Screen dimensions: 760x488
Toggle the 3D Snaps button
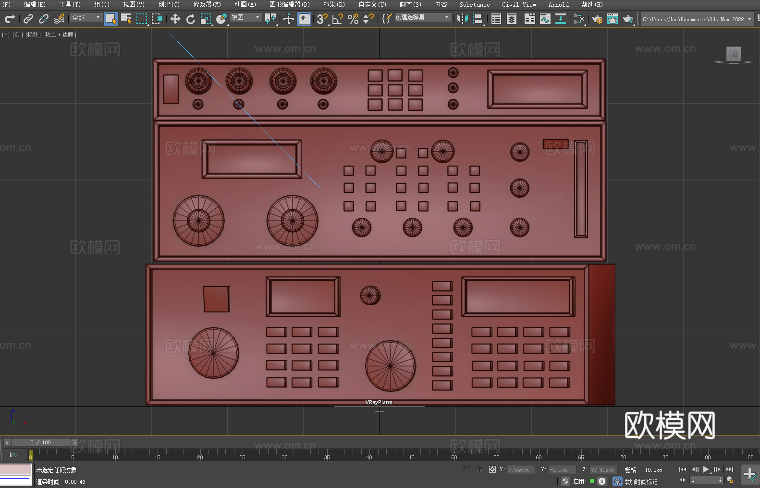[x=322, y=19]
